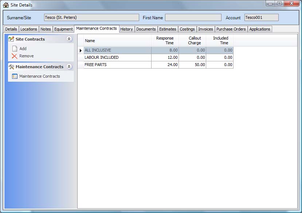Click the Maintenance Contracts tools header icon
The width and height of the screenshot is (302, 213).
pyautogui.click(x=11, y=67)
